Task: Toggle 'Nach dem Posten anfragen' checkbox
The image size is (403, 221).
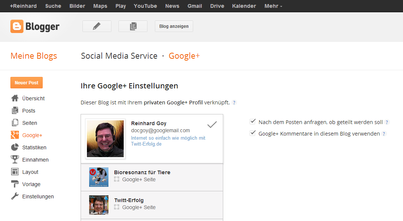Action: [253, 122]
